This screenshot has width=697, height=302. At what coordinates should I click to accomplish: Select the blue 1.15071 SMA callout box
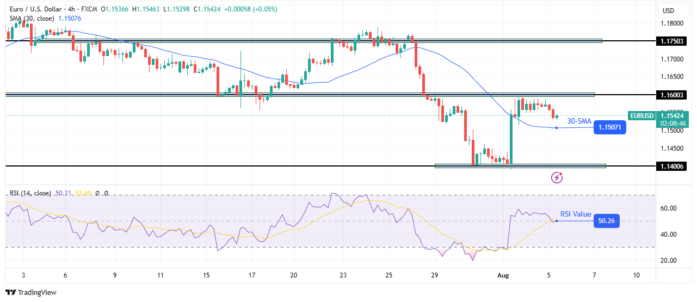click(609, 128)
